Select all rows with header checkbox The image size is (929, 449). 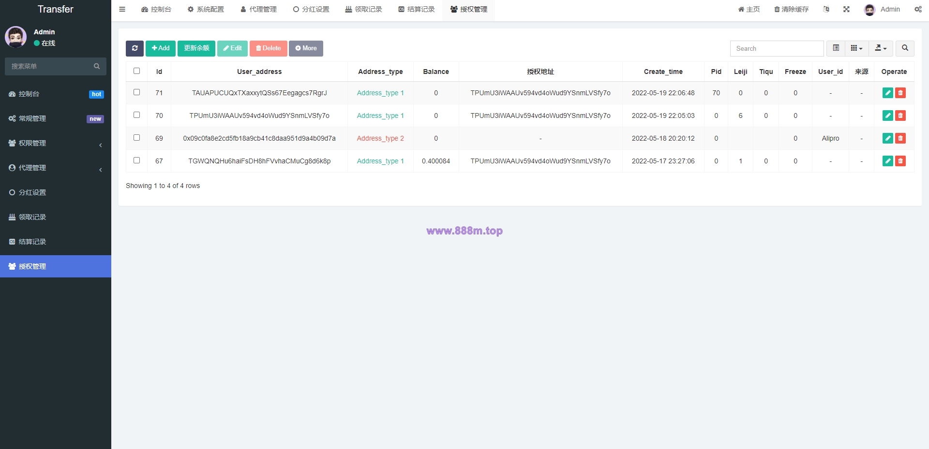pyautogui.click(x=136, y=71)
